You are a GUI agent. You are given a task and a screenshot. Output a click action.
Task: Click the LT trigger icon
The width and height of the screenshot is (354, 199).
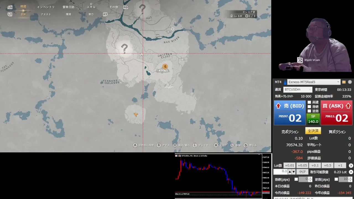(x=10, y=14)
